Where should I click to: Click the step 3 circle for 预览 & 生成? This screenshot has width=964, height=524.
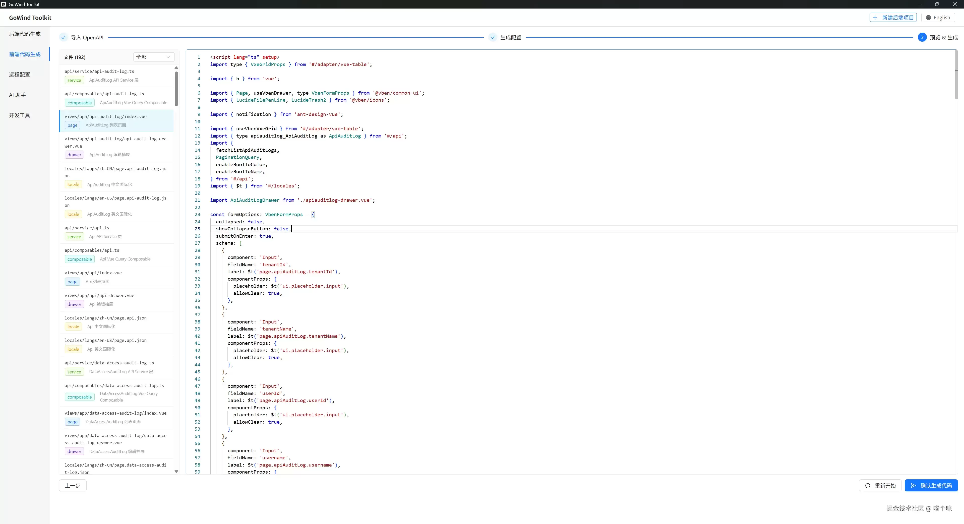[x=922, y=37]
